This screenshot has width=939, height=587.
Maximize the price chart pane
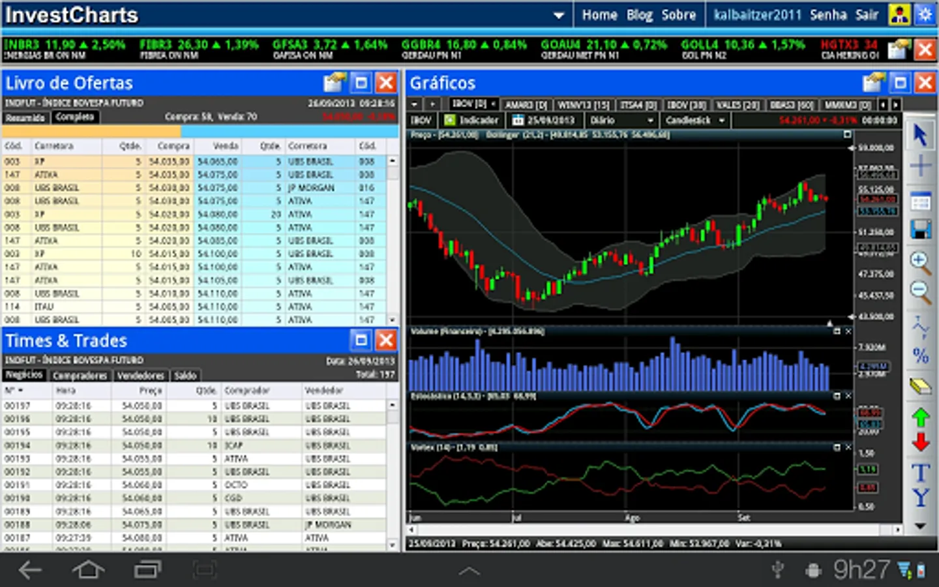847,134
